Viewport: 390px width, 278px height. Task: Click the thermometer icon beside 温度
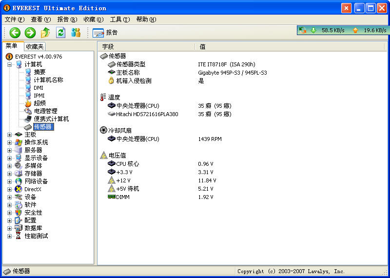tap(103, 98)
